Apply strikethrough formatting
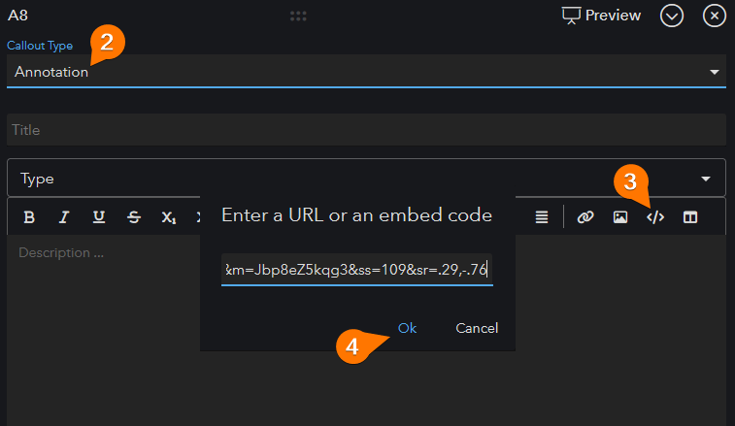735x426 pixels. click(134, 217)
